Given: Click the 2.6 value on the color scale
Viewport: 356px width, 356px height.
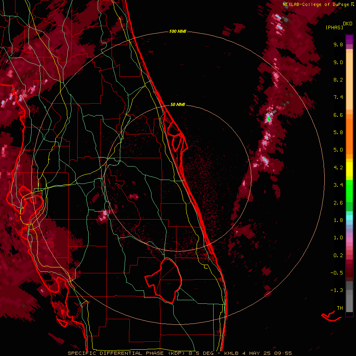Looking at the screenshot, I should point(338,203).
